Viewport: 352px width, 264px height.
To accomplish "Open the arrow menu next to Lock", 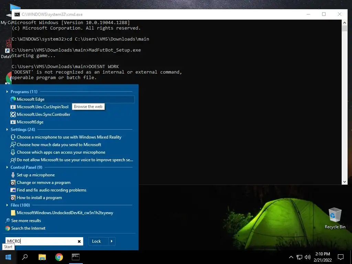I will point(112,241).
